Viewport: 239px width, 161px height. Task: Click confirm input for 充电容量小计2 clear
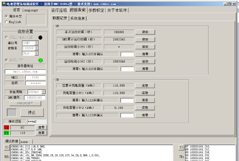coord(127,115)
